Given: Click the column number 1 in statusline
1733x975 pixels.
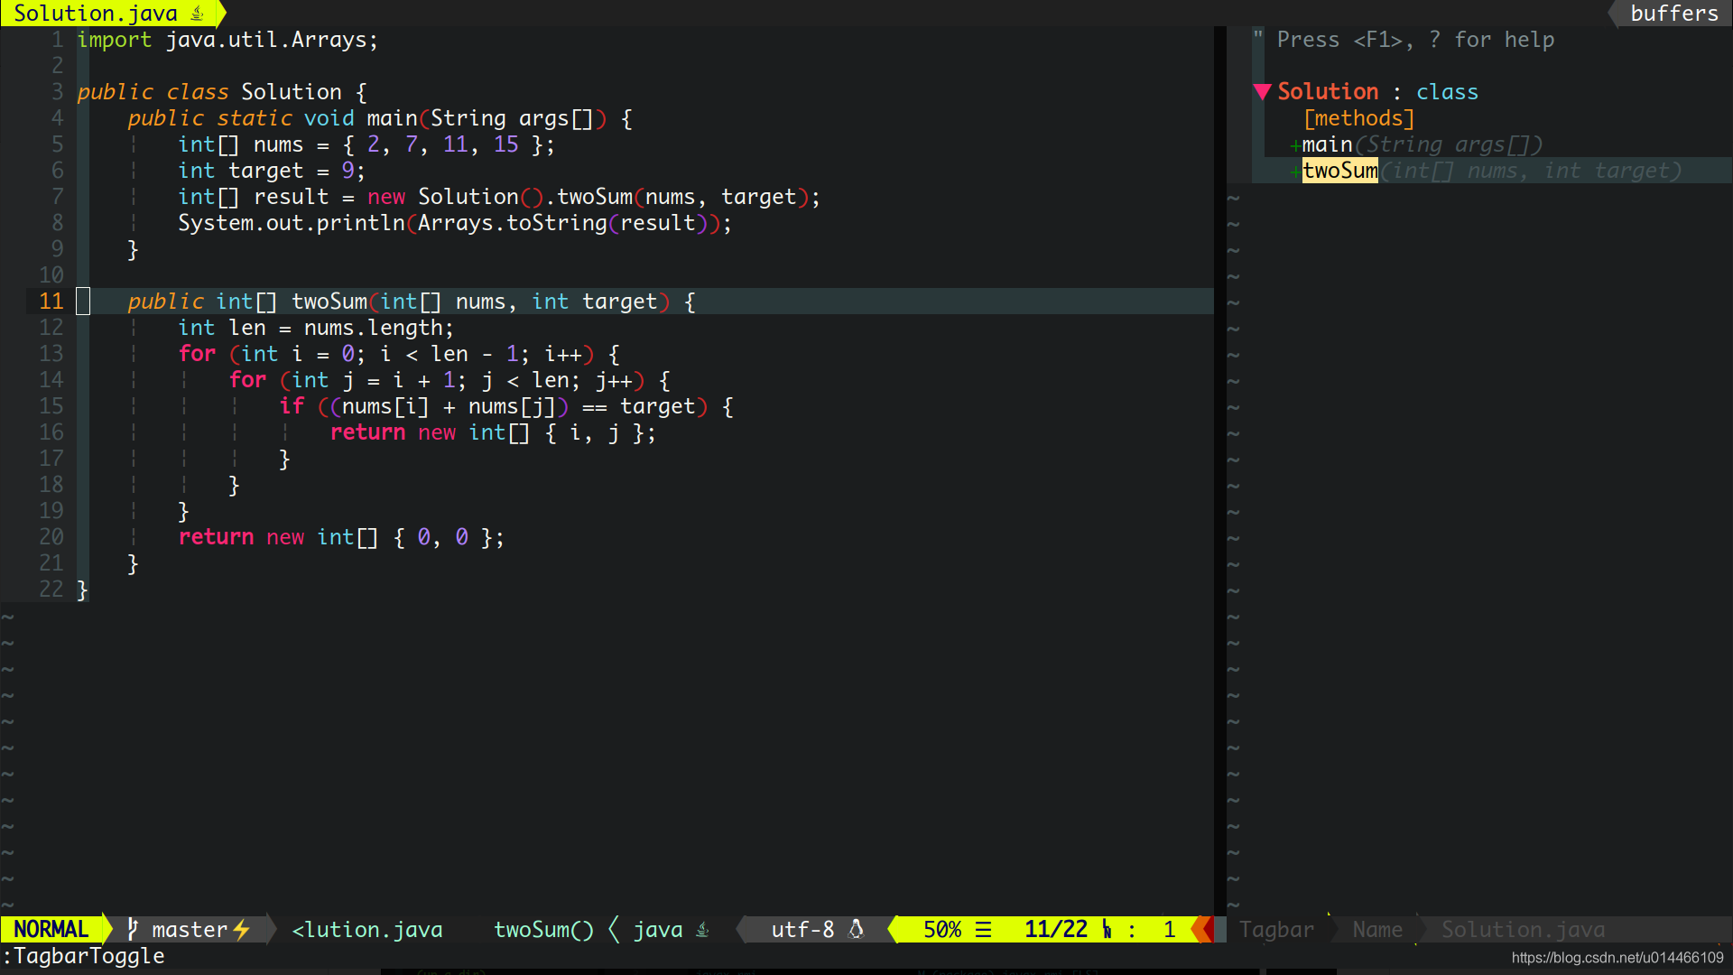Looking at the screenshot, I should click(x=1169, y=930).
